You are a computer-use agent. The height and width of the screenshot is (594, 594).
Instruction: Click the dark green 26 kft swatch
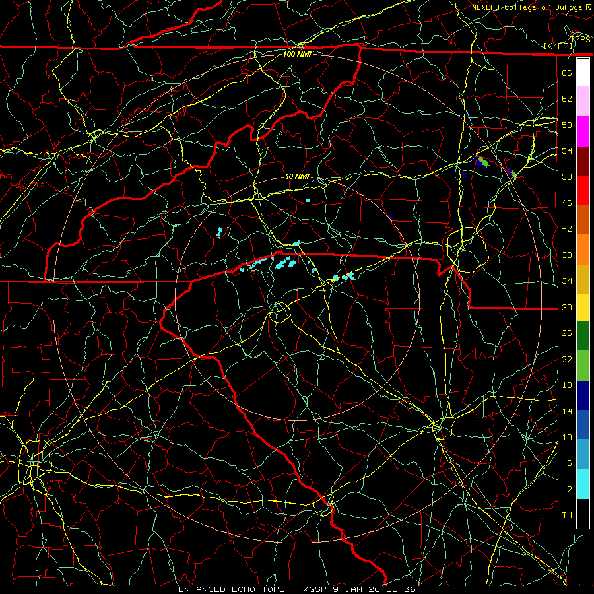[583, 336]
